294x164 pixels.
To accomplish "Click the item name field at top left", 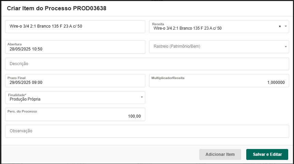I will [x=75, y=27].
